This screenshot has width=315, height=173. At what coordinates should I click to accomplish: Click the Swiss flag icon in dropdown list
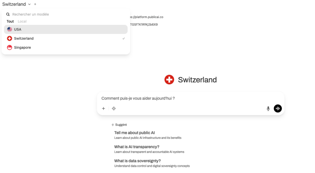(x=10, y=38)
